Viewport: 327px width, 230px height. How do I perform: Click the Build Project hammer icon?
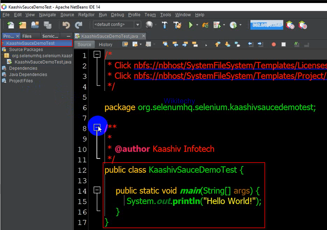tap(164, 25)
